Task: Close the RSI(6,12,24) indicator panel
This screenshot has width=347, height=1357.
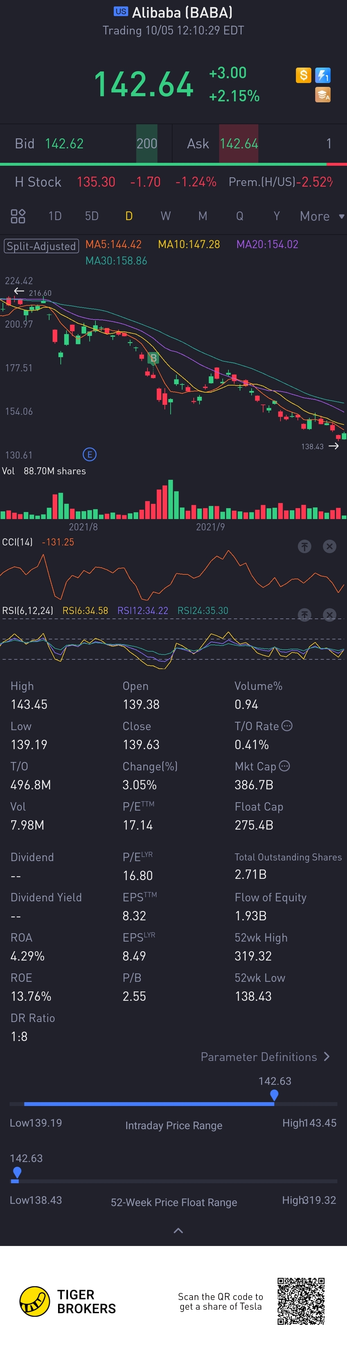Action: (330, 615)
